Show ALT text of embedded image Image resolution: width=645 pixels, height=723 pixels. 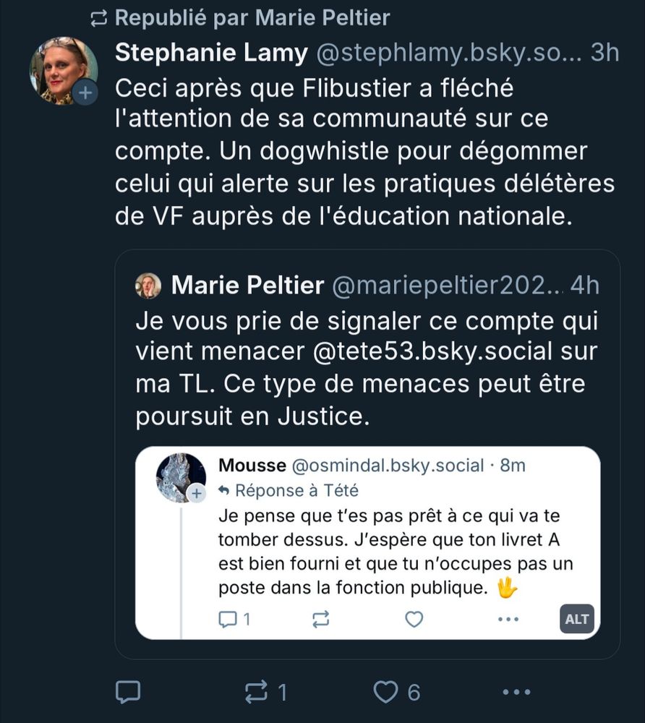pyautogui.click(x=577, y=619)
